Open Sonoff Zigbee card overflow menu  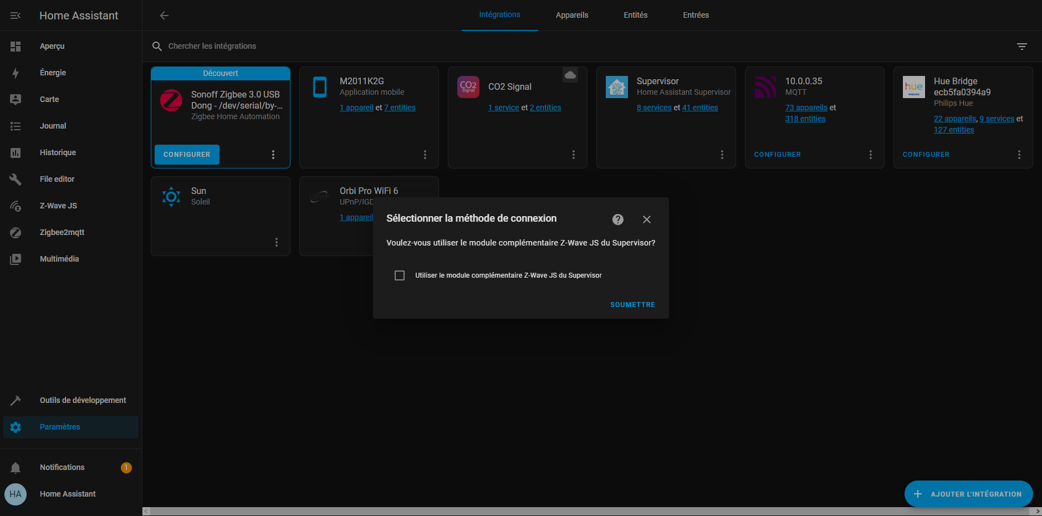coord(273,155)
